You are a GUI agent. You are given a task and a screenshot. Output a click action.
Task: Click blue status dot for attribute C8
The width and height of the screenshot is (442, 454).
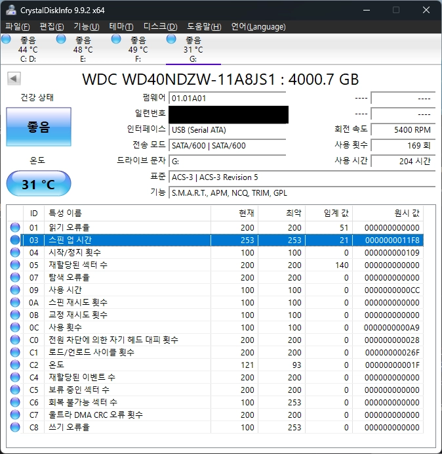coord(15,427)
